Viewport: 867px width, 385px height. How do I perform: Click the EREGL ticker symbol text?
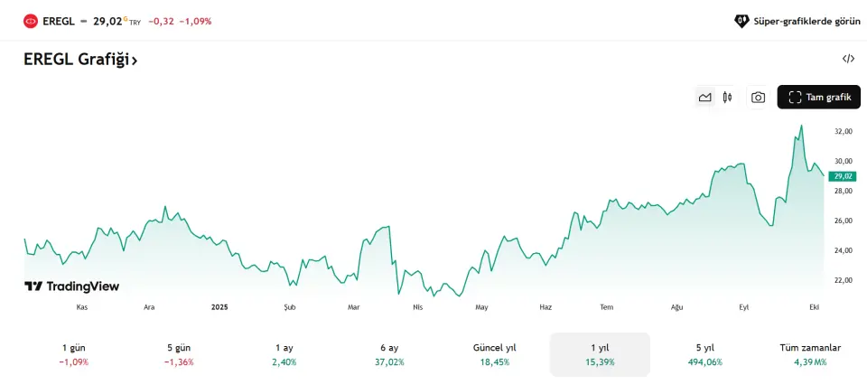click(x=58, y=20)
